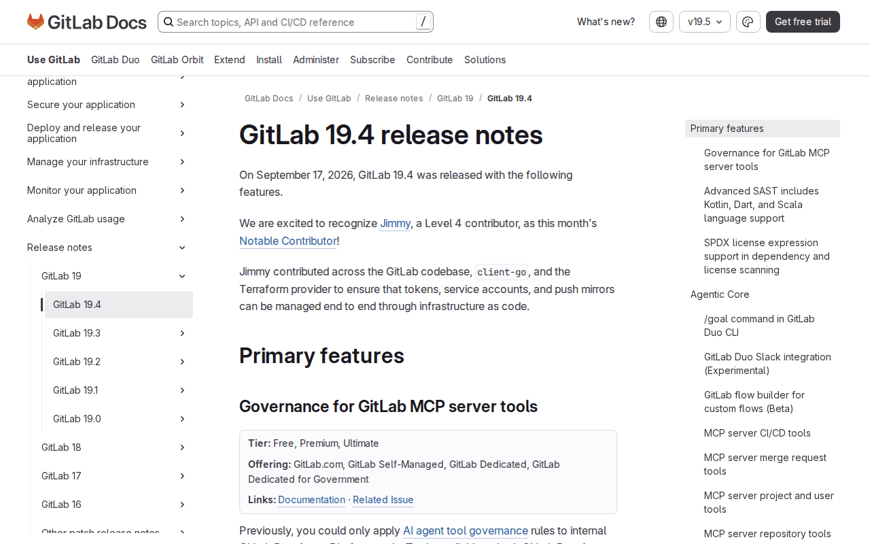The width and height of the screenshot is (870, 544).
Task: Click Use GitLab breadcrumb
Action: [329, 99]
